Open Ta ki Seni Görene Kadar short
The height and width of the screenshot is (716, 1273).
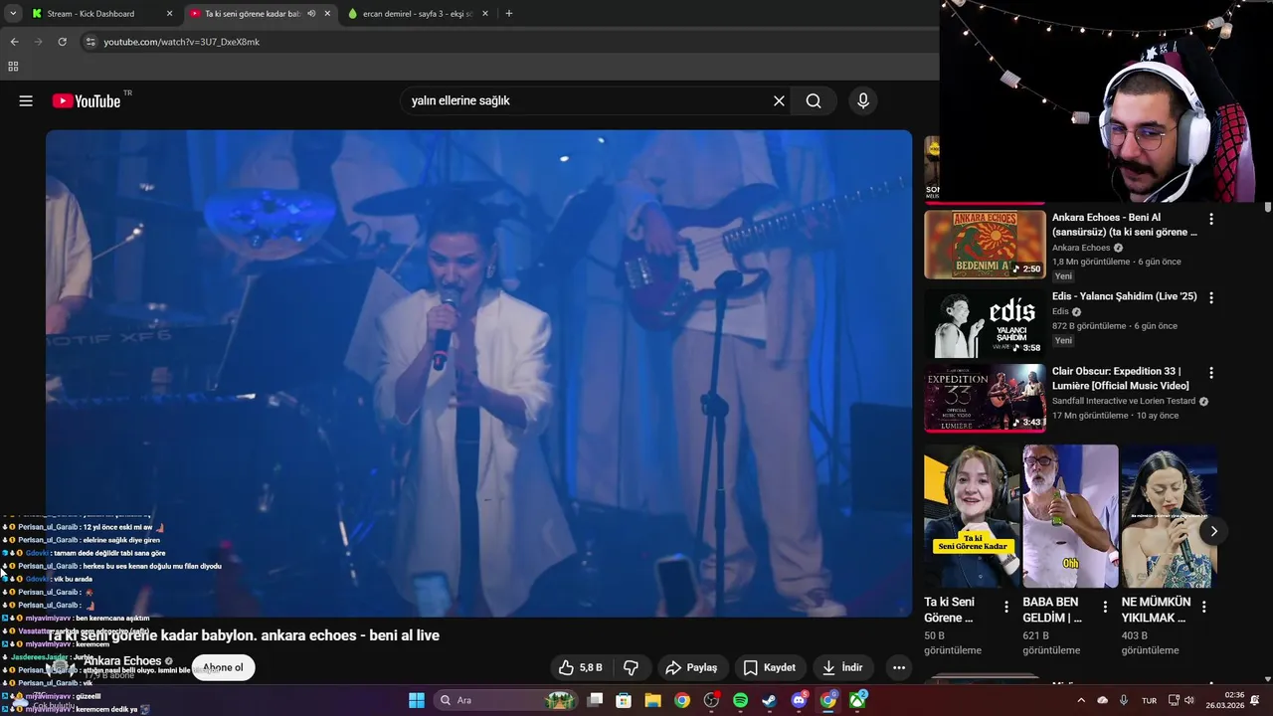tap(973, 516)
